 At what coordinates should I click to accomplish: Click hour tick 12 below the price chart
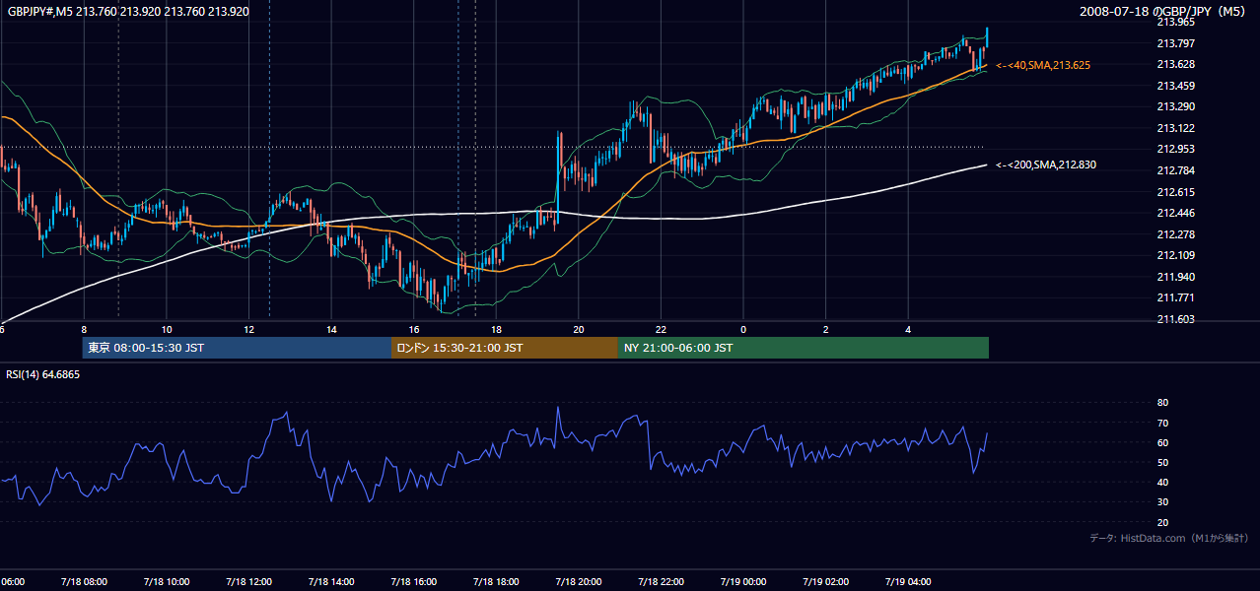tap(249, 330)
